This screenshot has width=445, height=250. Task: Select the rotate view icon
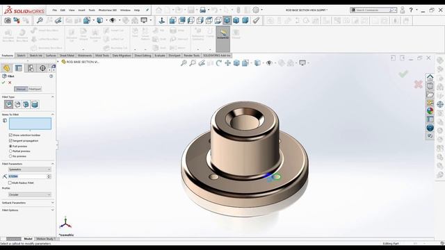218,63
